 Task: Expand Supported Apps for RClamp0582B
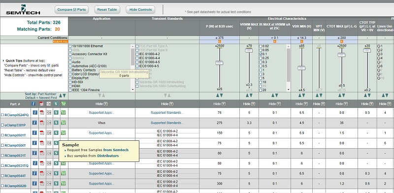[x=101, y=184]
